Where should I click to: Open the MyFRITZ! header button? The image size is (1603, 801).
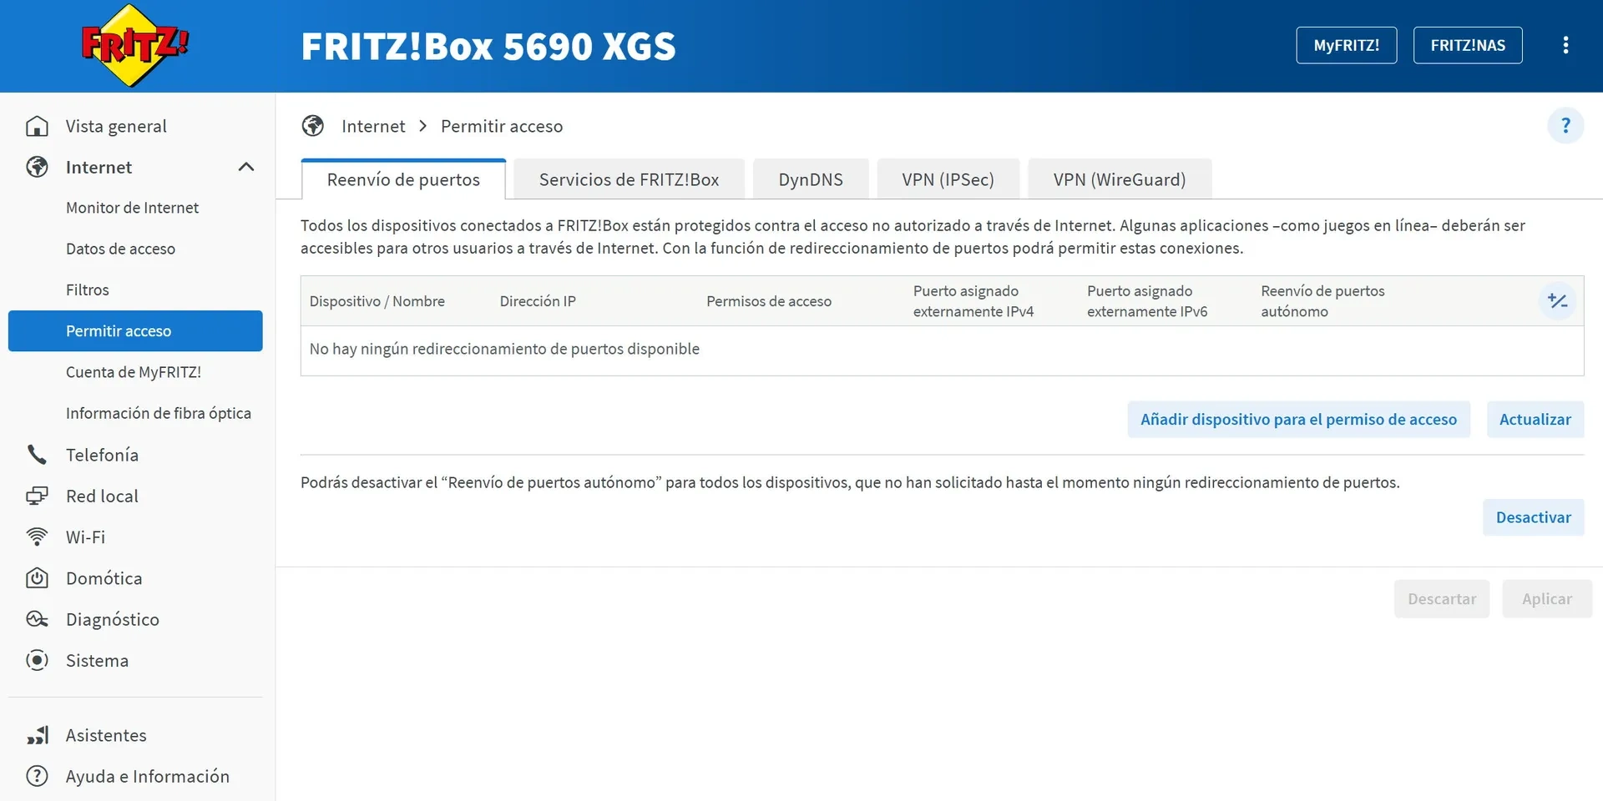pos(1346,45)
